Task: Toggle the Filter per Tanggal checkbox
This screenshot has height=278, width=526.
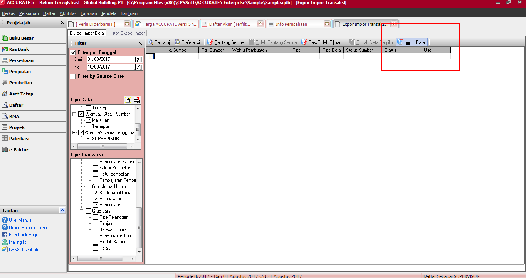Action: 73,52
